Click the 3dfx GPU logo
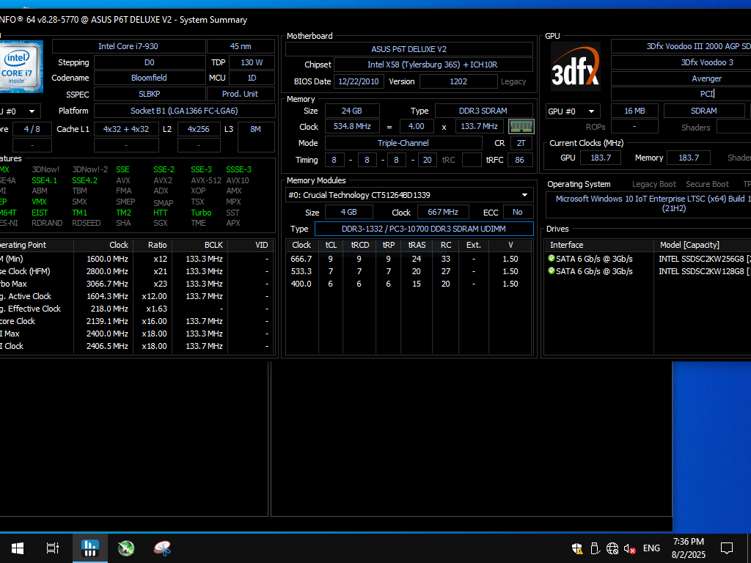The image size is (751, 563). coord(575,67)
